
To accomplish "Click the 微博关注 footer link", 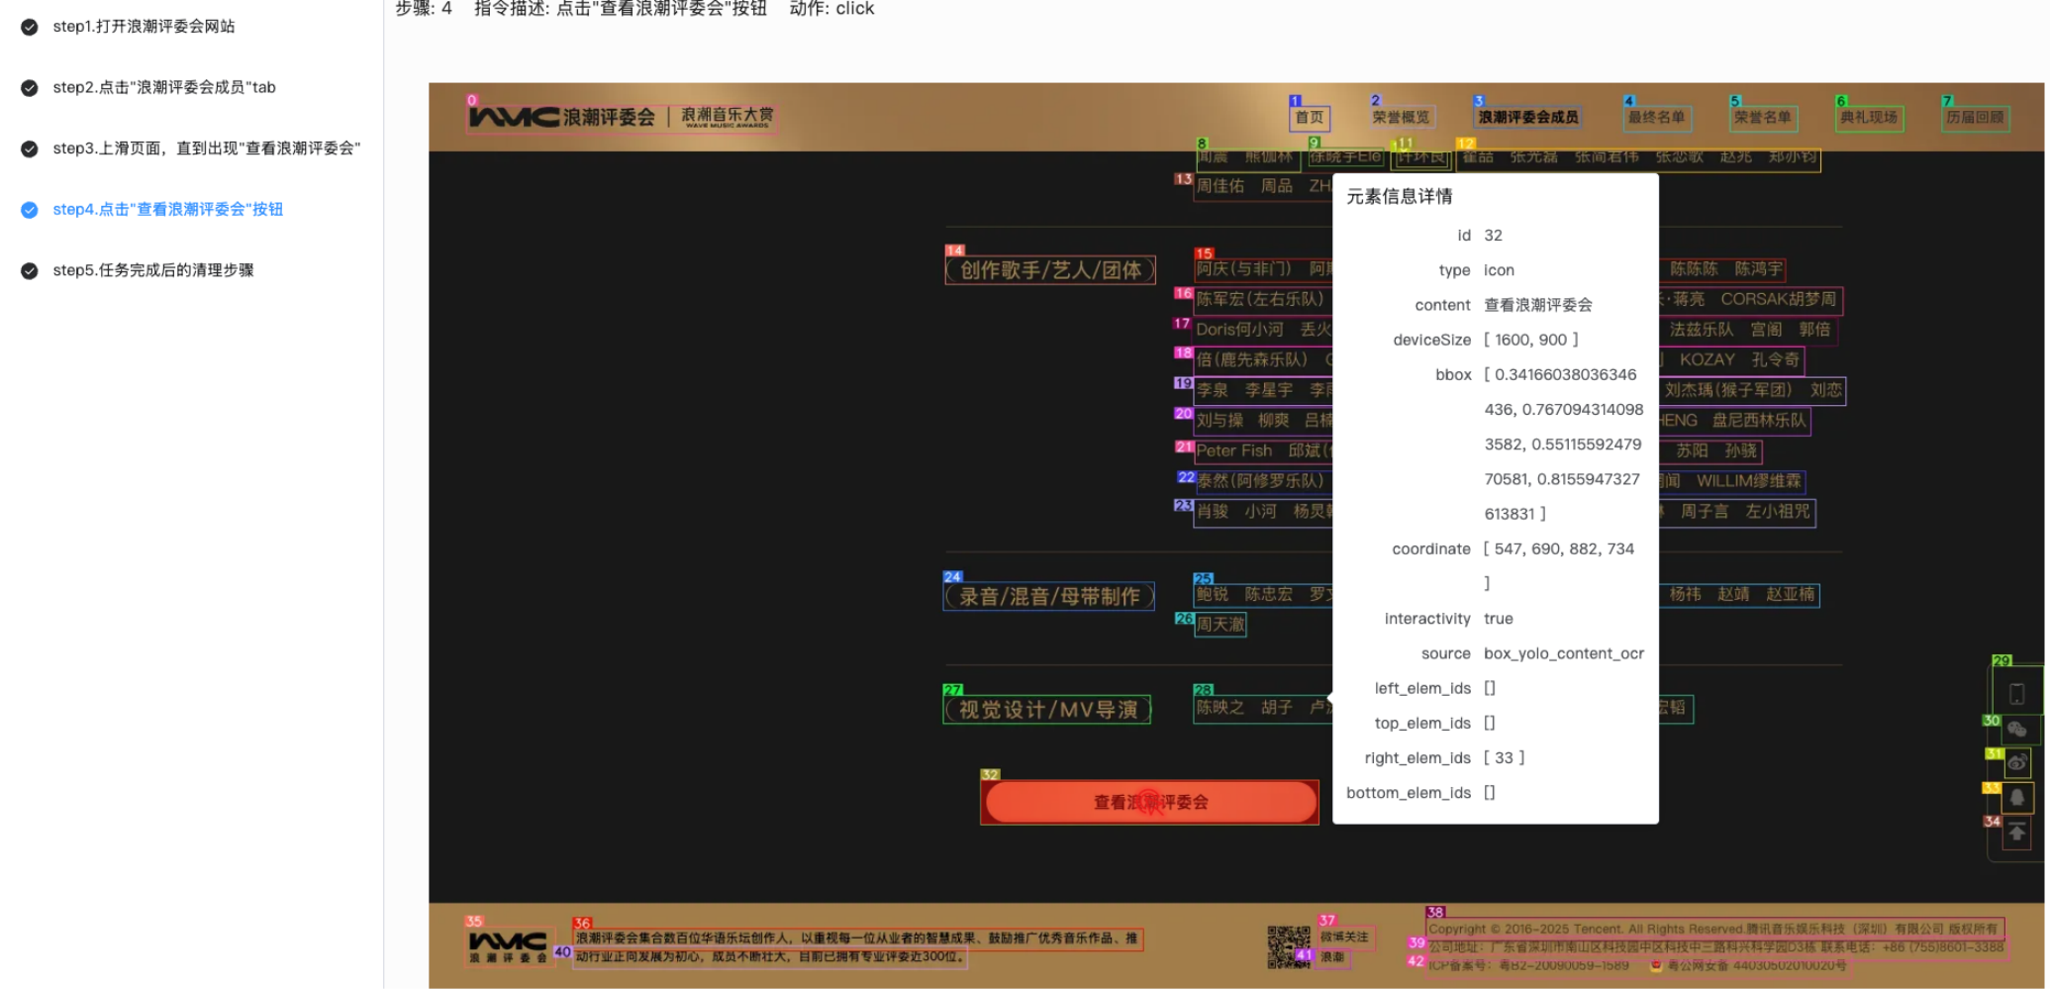I will pyautogui.click(x=1344, y=937).
